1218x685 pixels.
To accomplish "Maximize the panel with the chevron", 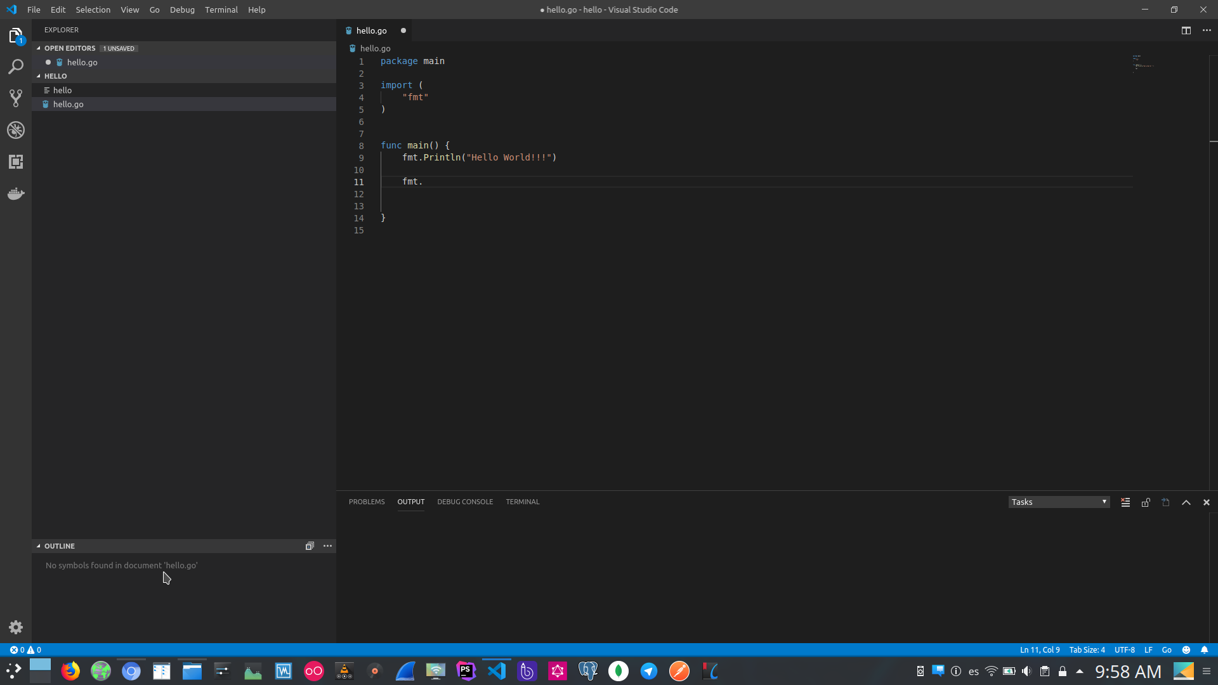I will pyautogui.click(x=1186, y=502).
